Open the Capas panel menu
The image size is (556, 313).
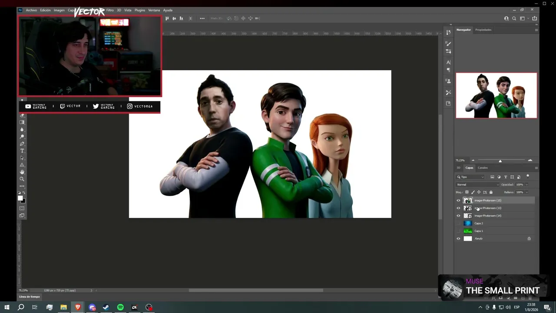coord(536,168)
